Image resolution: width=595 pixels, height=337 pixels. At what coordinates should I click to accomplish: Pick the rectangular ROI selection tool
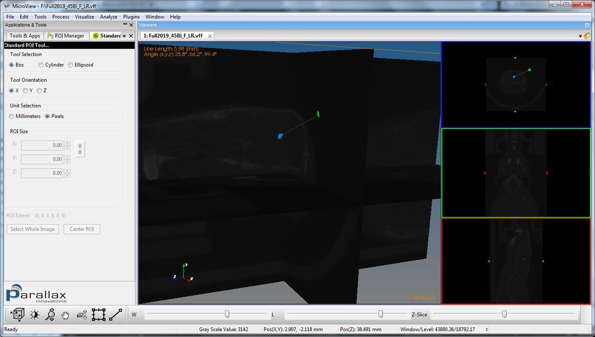(98, 314)
